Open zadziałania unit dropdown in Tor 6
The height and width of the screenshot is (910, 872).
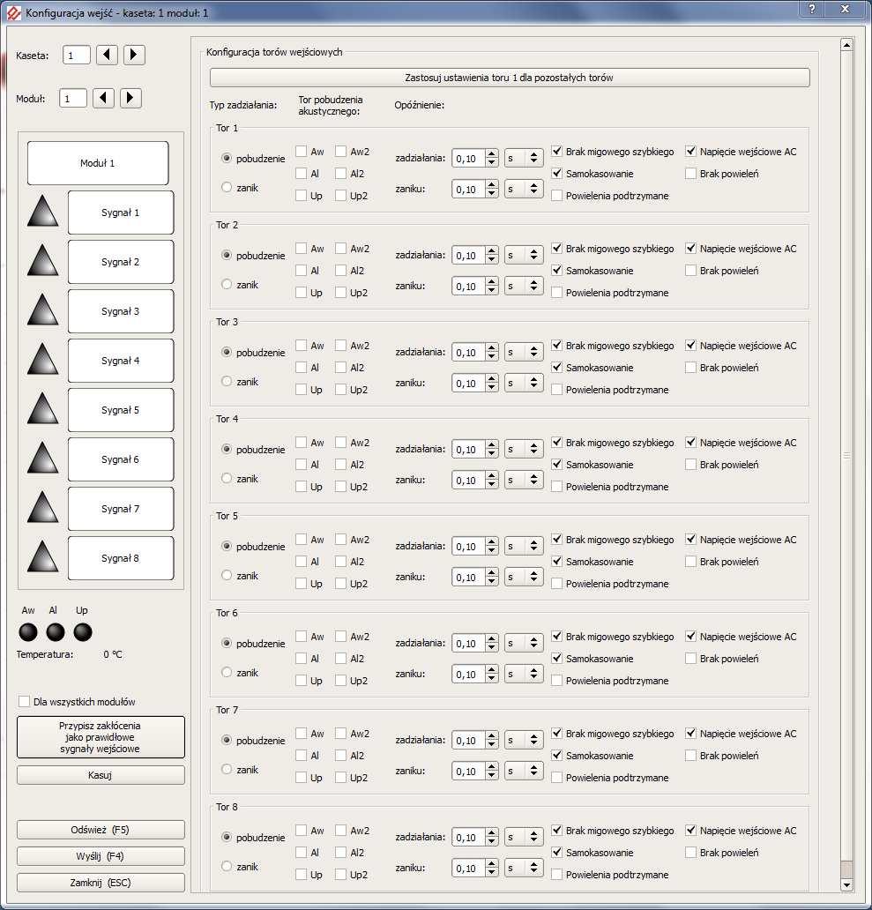coord(524,643)
